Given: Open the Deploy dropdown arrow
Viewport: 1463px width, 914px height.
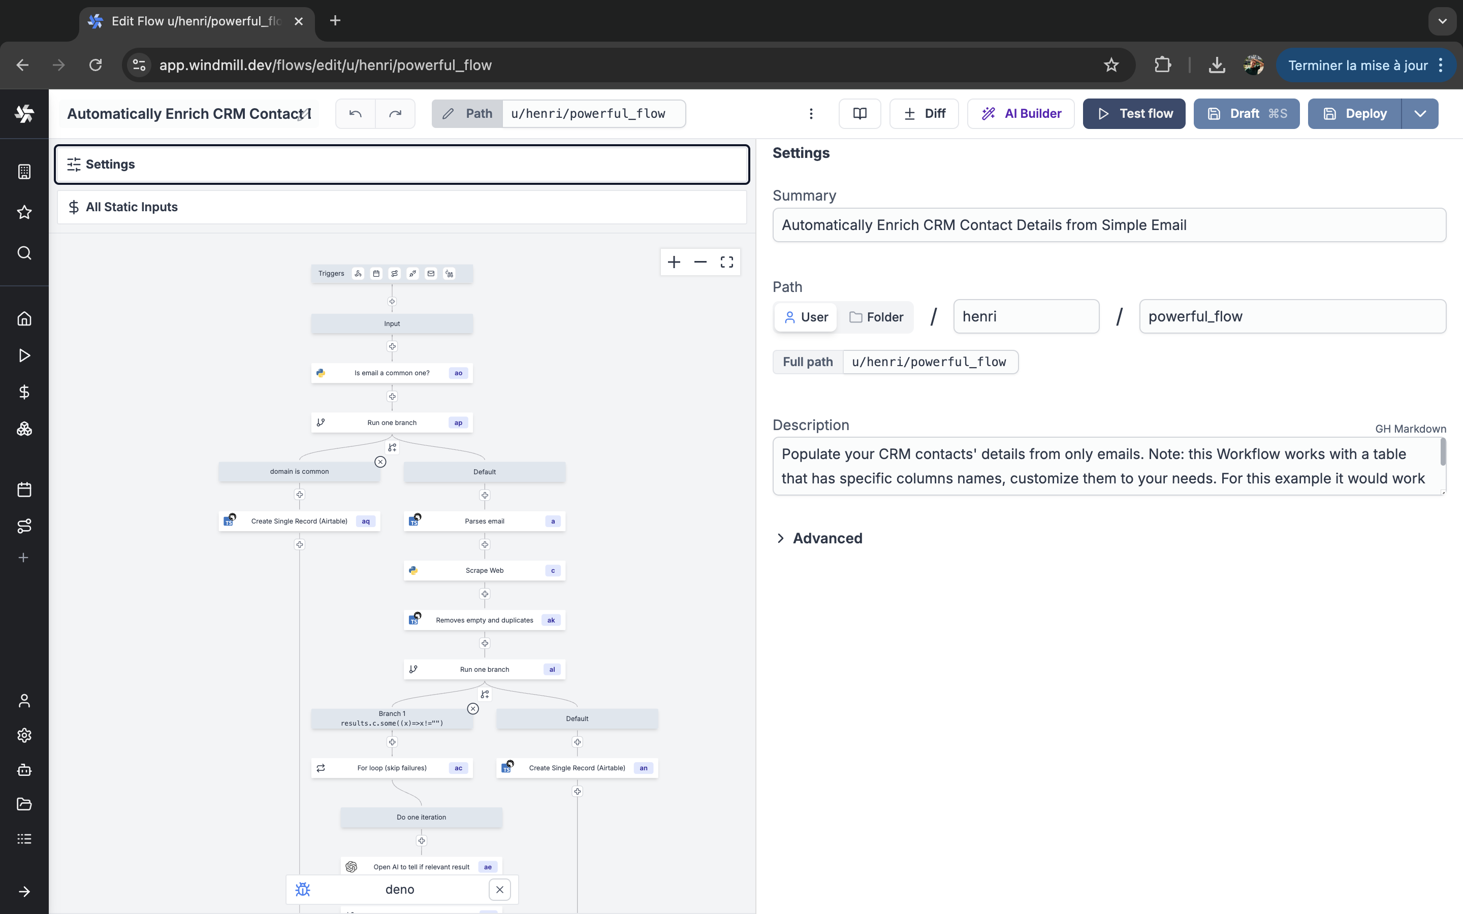Looking at the screenshot, I should coord(1420,114).
